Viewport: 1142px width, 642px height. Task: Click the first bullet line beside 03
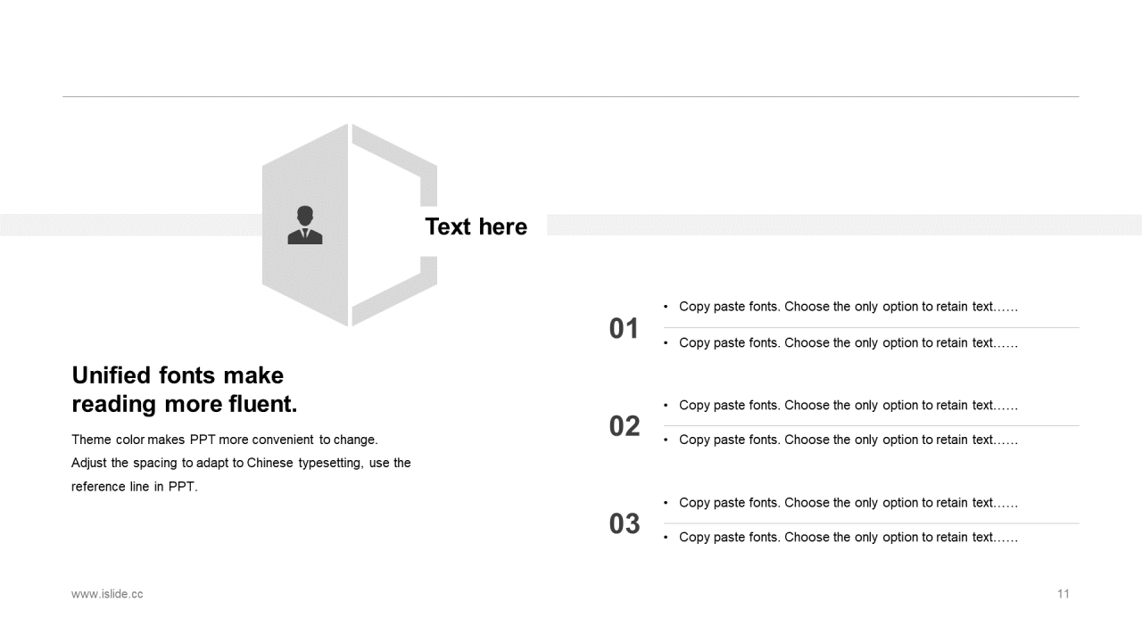coord(848,503)
